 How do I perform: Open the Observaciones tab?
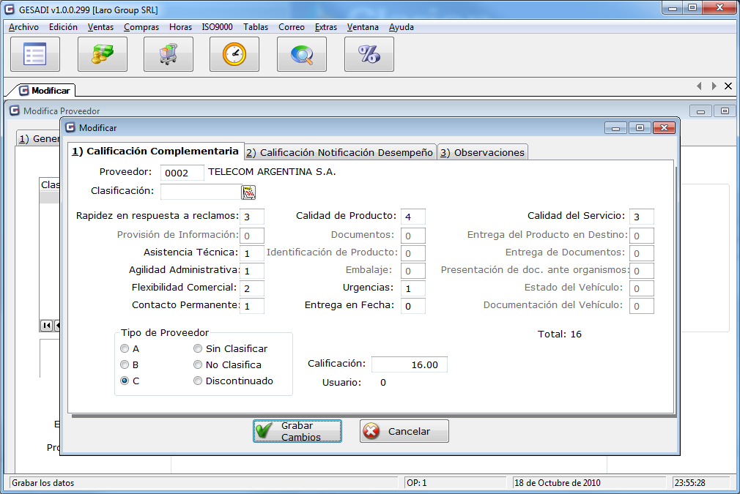(483, 152)
